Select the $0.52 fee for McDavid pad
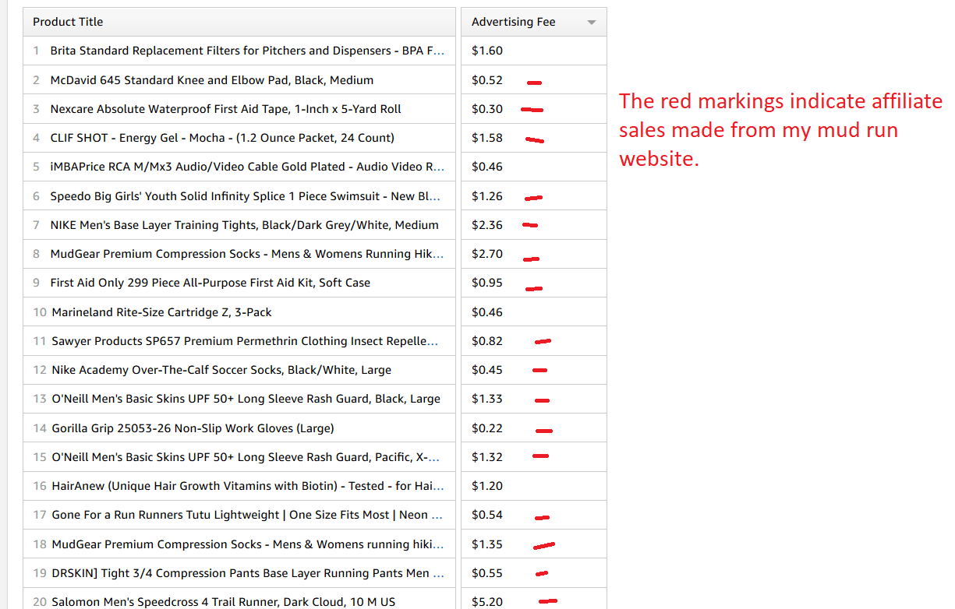 pyautogui.click(x=487, y=80)
